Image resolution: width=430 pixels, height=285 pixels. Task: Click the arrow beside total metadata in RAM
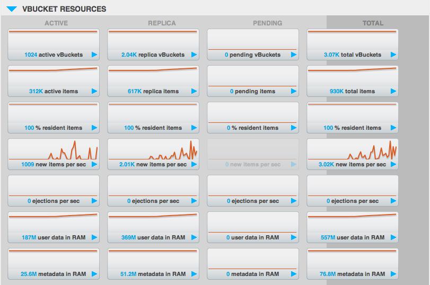point(393,274)
